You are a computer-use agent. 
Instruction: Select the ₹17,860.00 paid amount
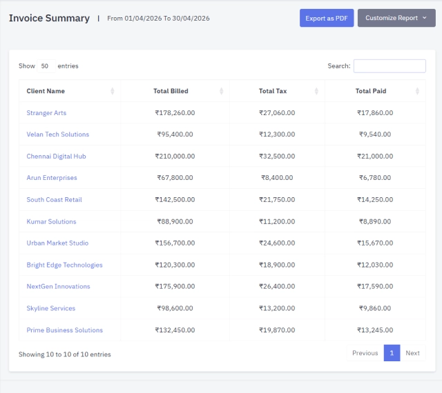tap(375, 113)
